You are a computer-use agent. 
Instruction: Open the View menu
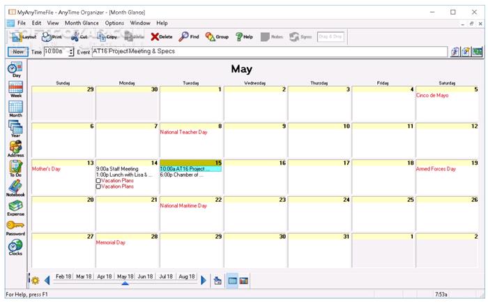click(53, 23)
